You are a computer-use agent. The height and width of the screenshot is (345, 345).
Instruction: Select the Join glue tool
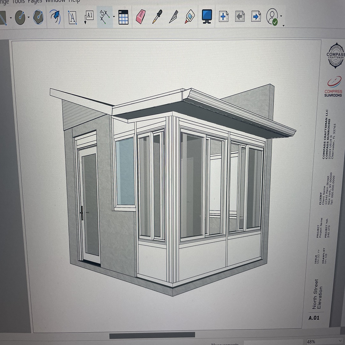[x=189, y=17]
